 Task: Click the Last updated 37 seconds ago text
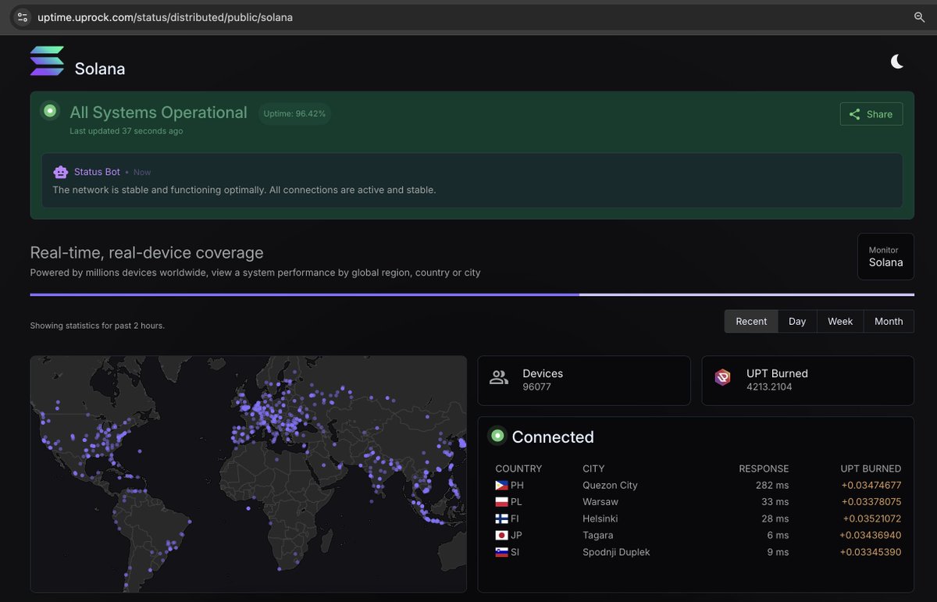126,131
